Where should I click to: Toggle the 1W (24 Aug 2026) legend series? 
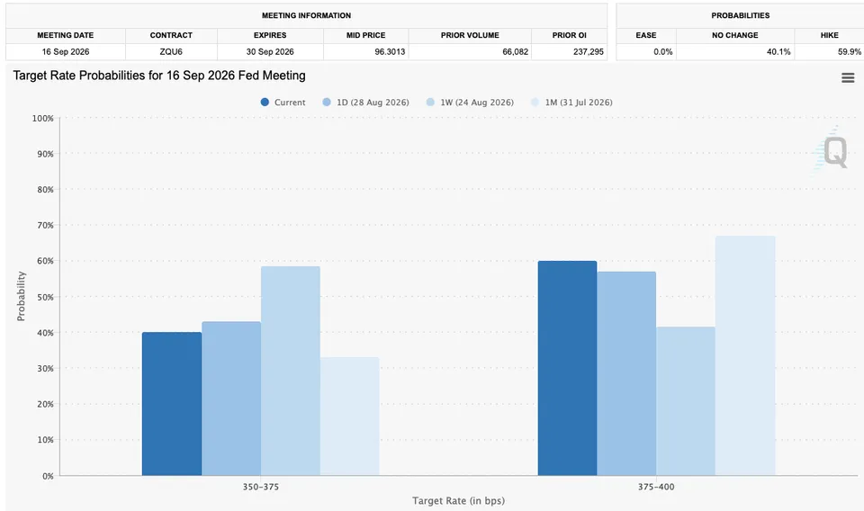click(470, 102)
